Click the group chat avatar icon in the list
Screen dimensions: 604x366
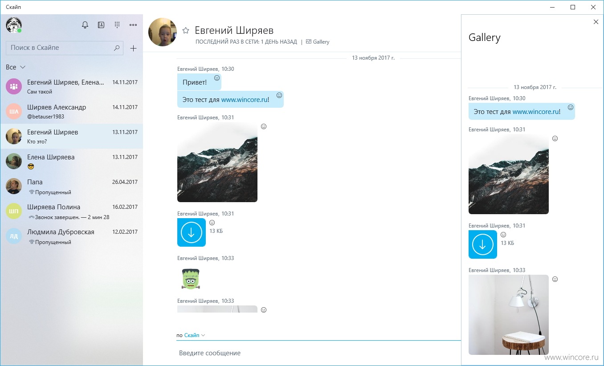[x=14, y=86]
